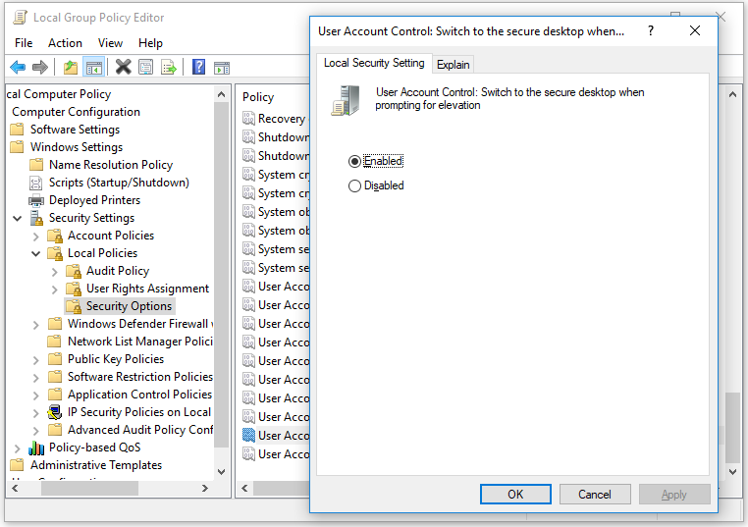The height and width of the screenshot is (527, 748).
Task: Click the Software Settings folder icon
Action: tap(17, 130)
